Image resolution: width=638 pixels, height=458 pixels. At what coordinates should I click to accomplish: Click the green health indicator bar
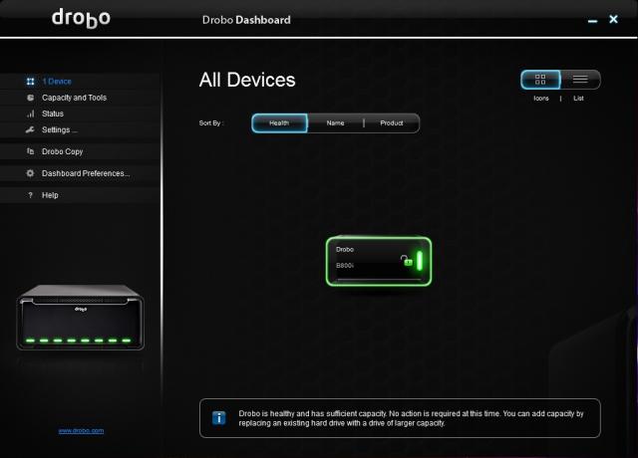420,261
